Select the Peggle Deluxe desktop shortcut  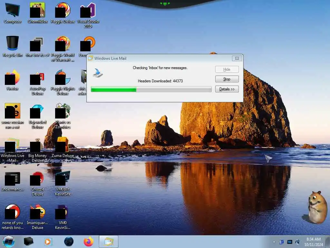click(63, 13)
